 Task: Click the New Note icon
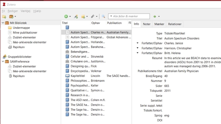(83, 16)
